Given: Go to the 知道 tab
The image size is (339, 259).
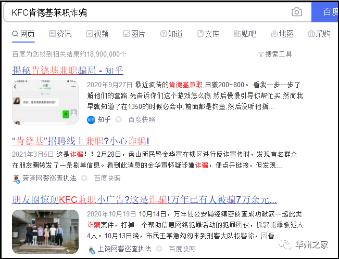Looking at the screenshot, I should tap(171, 34).
